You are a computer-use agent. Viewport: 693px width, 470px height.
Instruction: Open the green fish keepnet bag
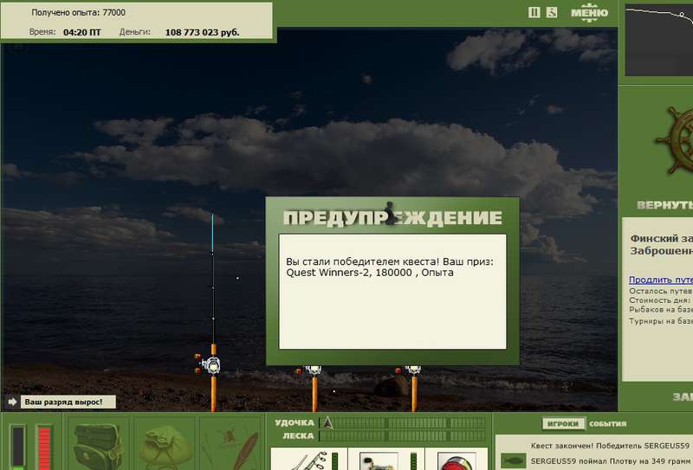(x=165, y=447)
